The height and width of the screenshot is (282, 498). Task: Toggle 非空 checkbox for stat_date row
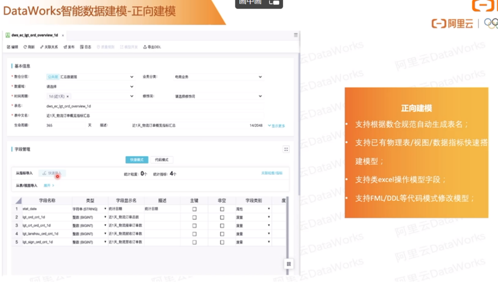click(x=222, y=209)
